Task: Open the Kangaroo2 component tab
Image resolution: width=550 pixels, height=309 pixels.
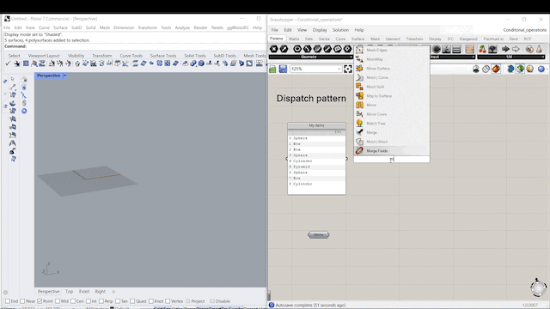Action: (468, 39)
